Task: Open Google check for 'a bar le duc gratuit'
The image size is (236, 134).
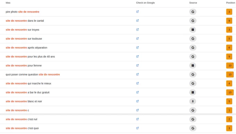Action: pyautogui.click(x=137, y=92)
